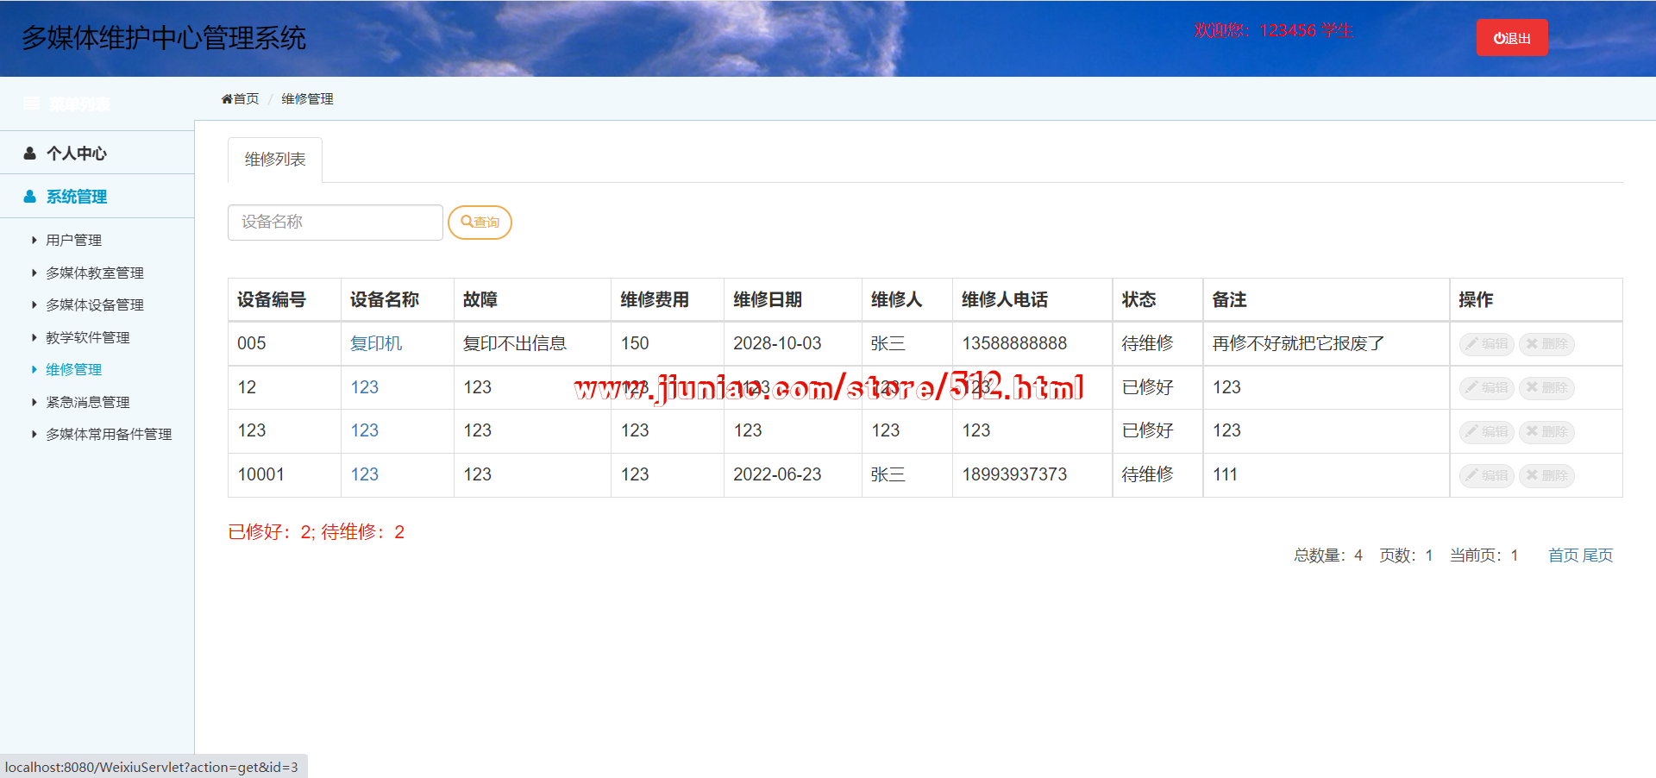
Task: Open 多媒体设备管理 in sidebar
Action: tap(95, 304)
